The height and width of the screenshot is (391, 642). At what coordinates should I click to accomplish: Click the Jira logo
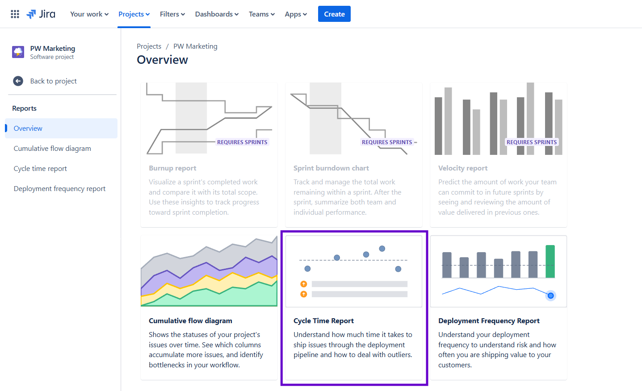tap(41, 14)
